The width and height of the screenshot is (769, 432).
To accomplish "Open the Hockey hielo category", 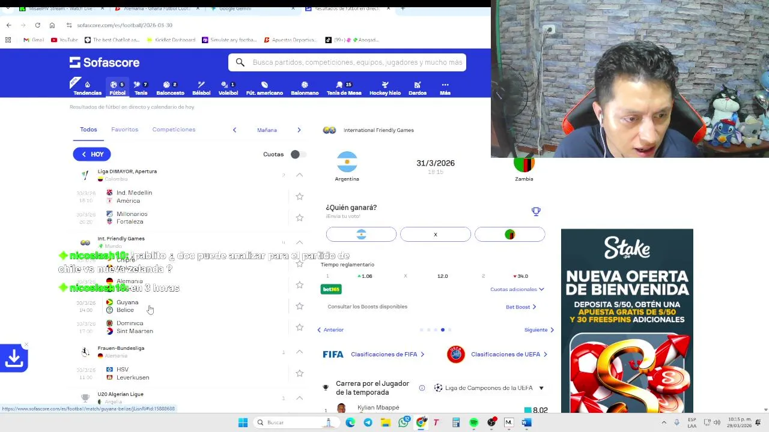I will 385,88.
